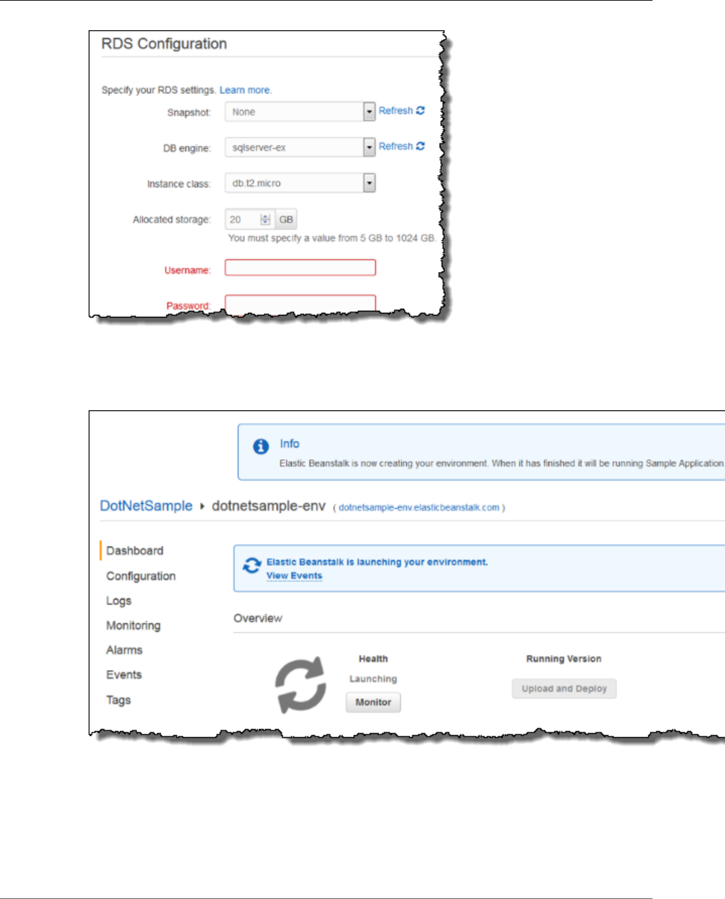The image size is (725, 899).
Task: Click the storage range hint text
Action: coord(332,238)
